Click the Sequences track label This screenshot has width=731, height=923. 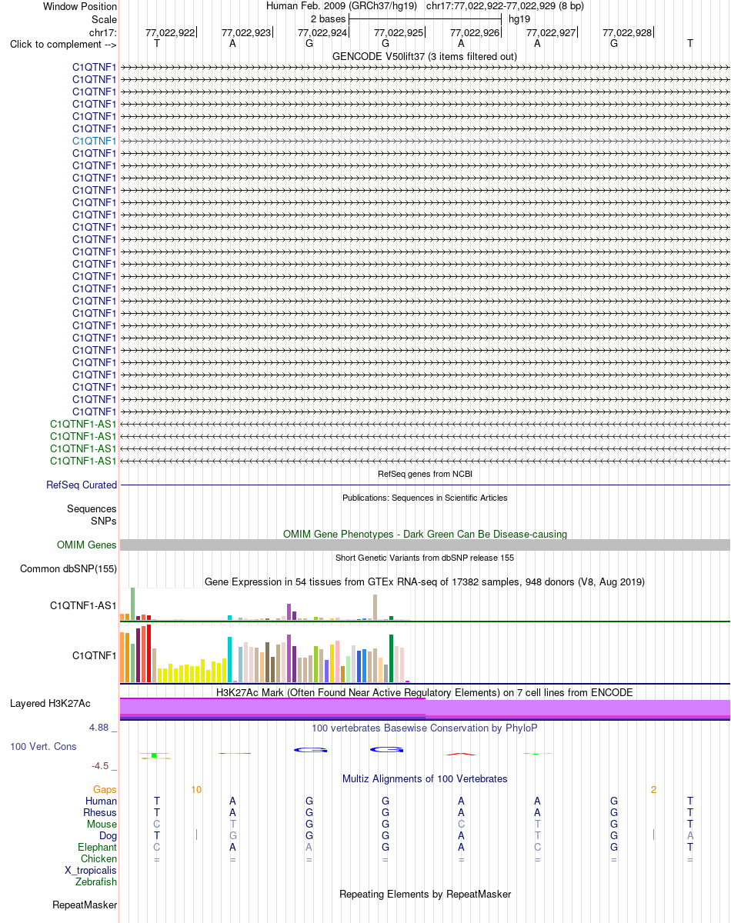pyautogui.click(x=92, y=508)
